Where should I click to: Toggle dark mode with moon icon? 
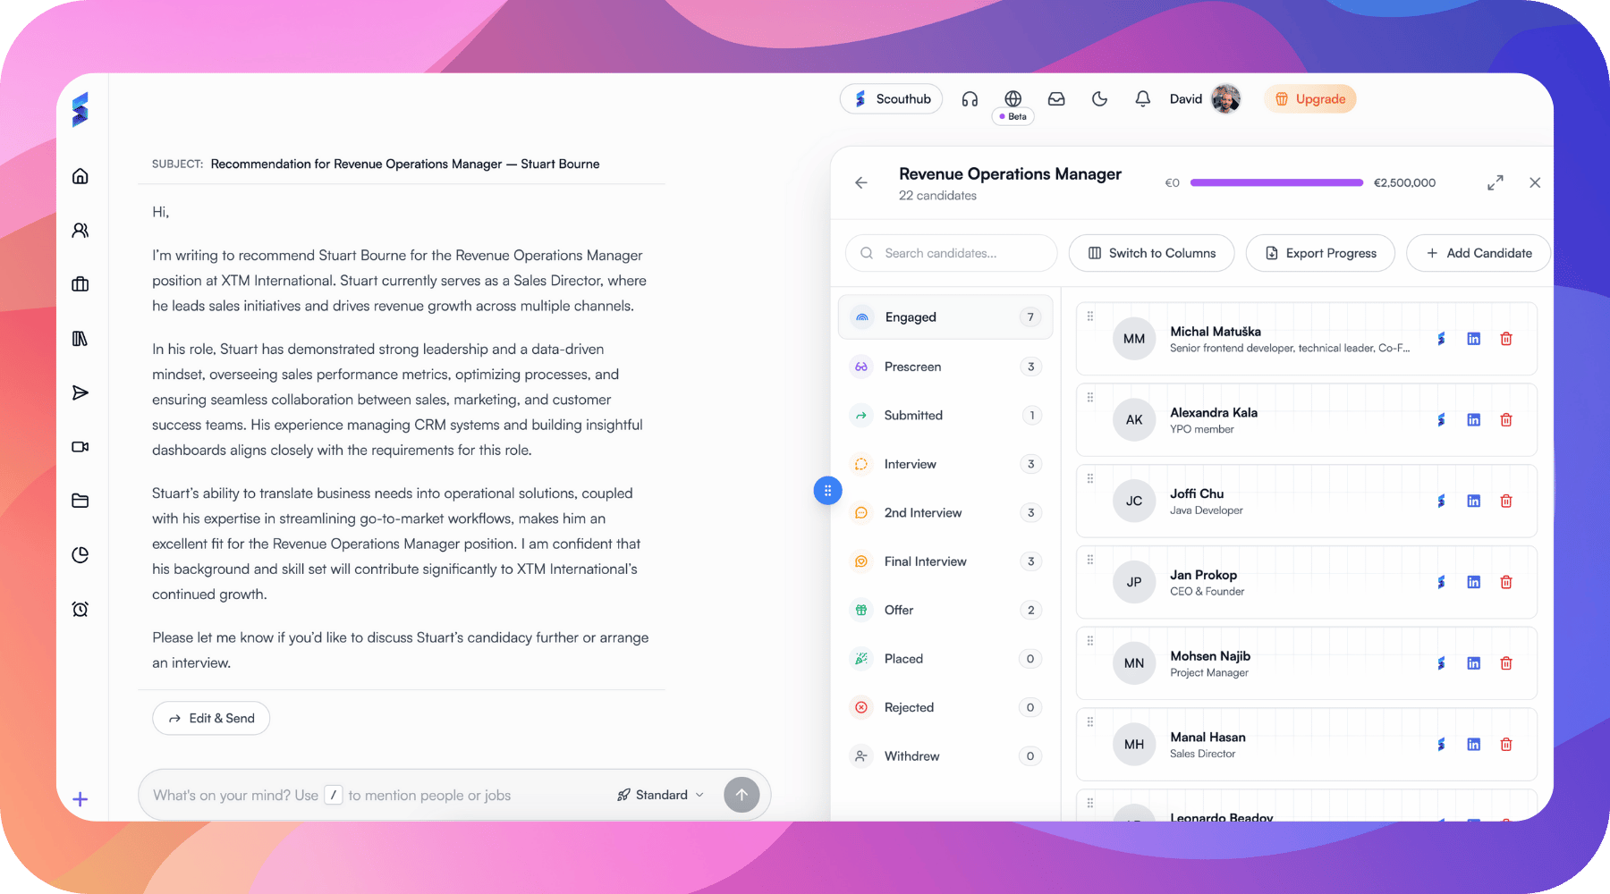[1099, 99]
